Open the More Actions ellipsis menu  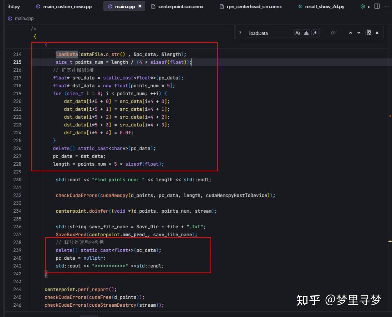pyautogui.click(x=387, y=6)
